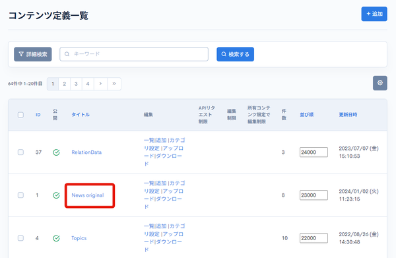This screenshot has height=258, width=396.
Task: Select page 2 in the pagination
Action: pos(65,84)
